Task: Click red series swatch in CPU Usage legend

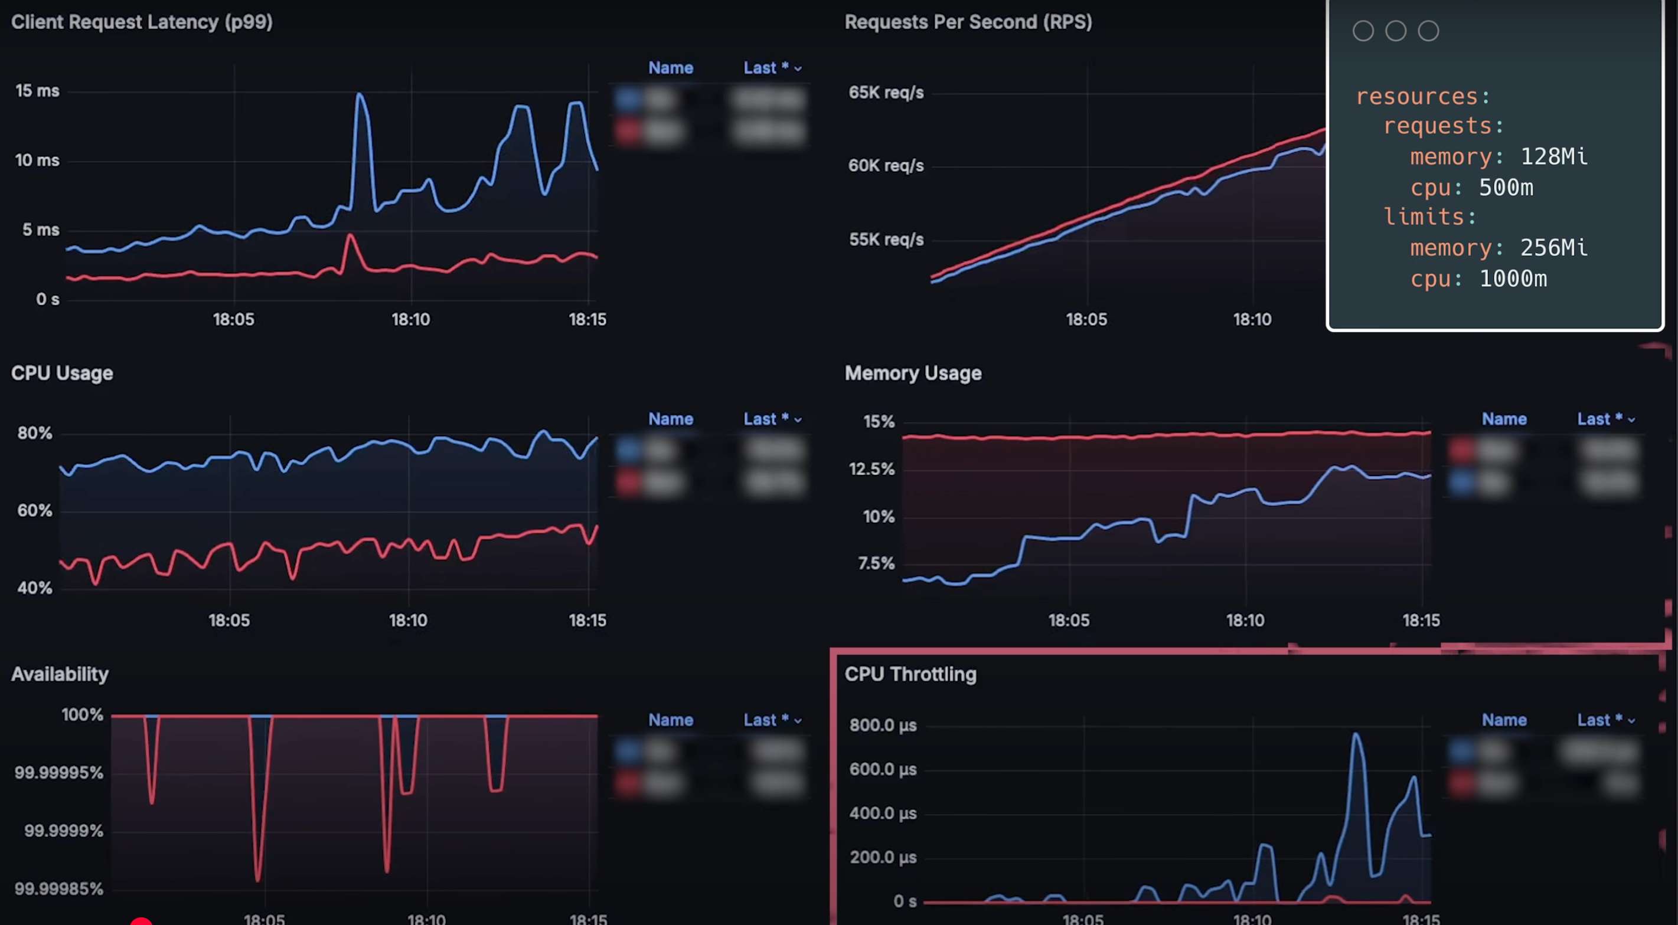Action: pos(628,482)
